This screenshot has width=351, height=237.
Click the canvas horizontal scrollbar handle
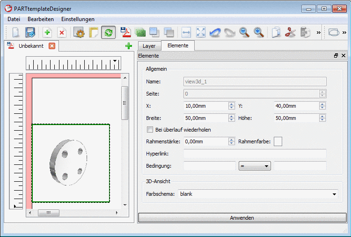49,213
